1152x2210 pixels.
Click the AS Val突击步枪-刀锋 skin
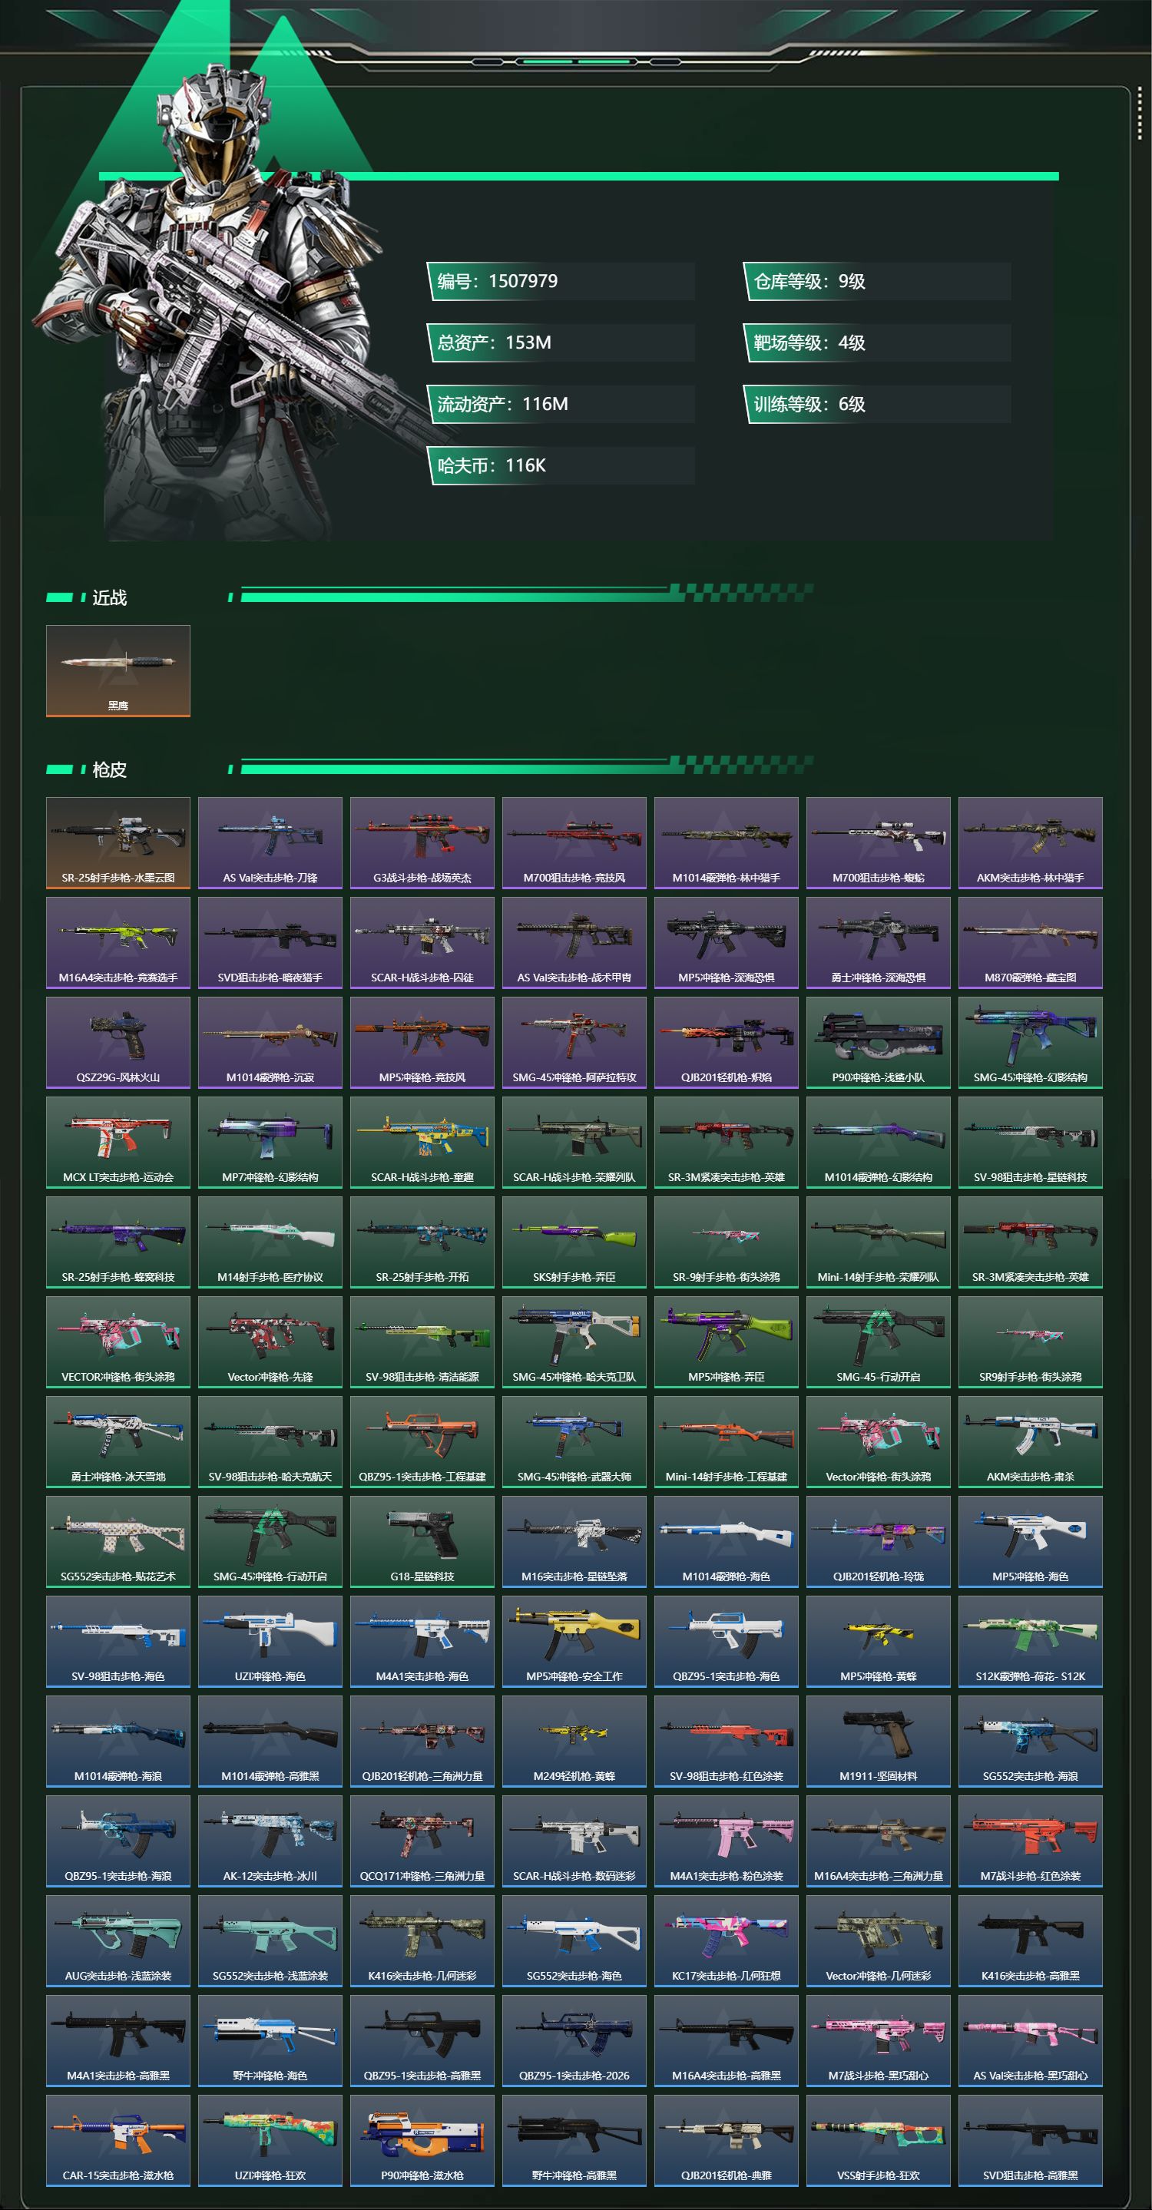(270, 843)
